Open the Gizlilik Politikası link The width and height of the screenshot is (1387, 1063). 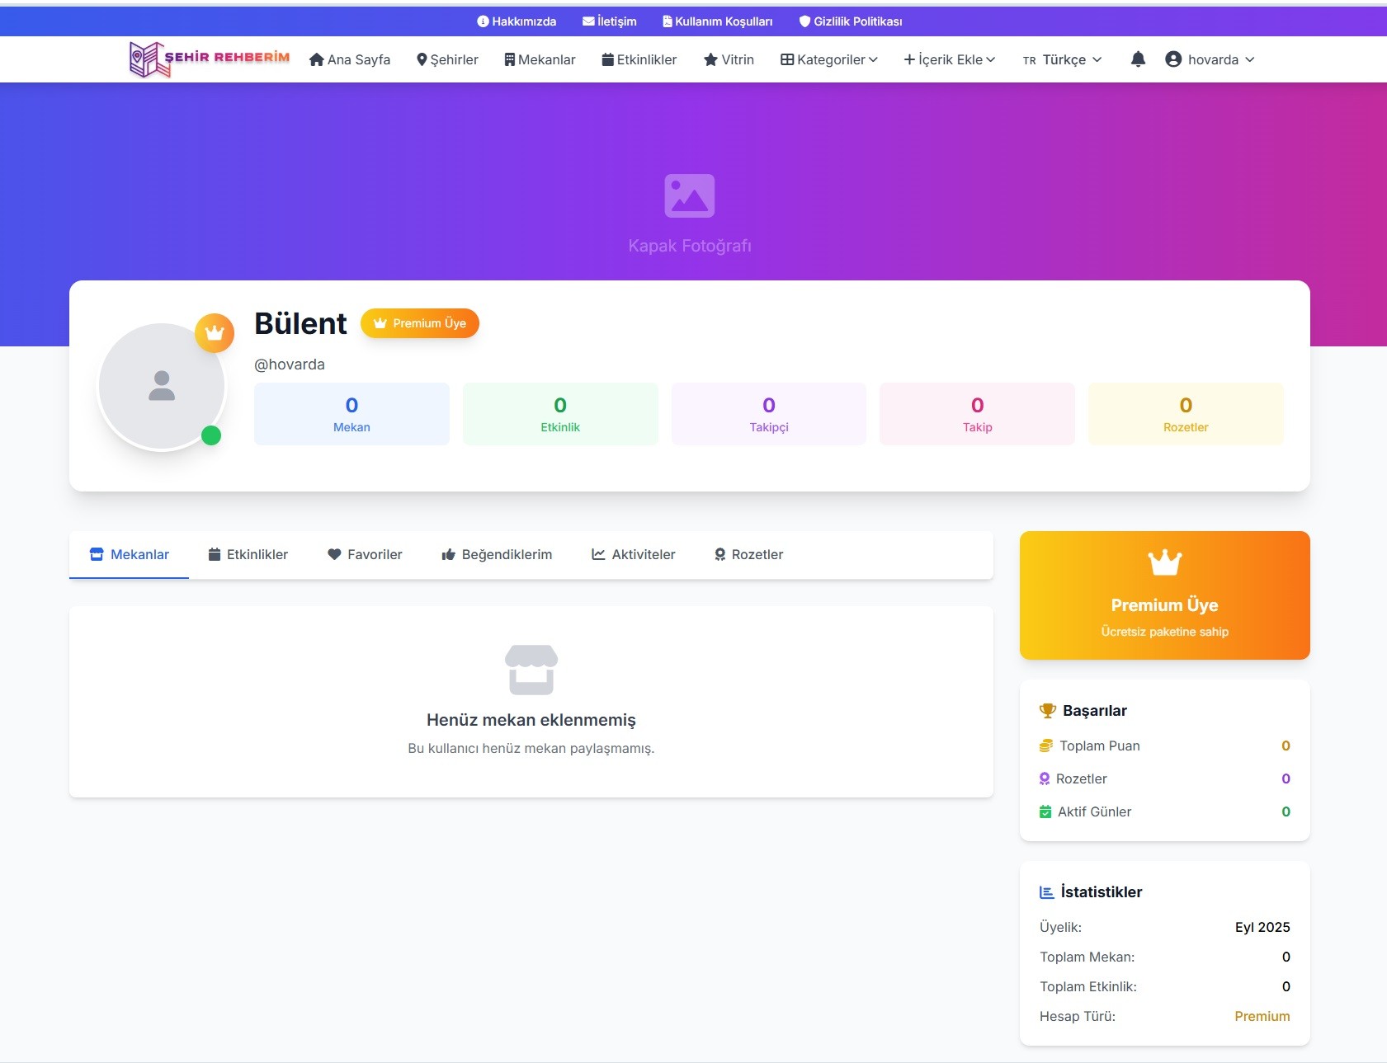[x=850, y=21]
